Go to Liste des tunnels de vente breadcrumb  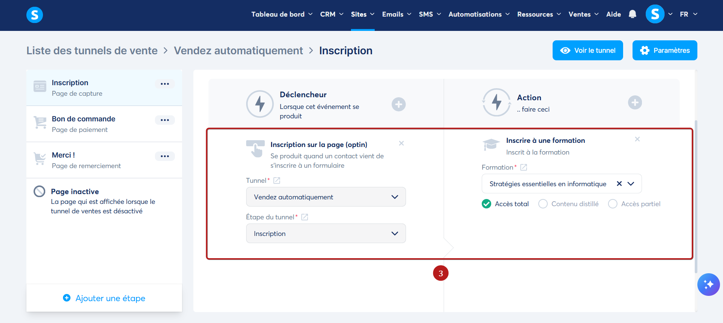[92, 51]
